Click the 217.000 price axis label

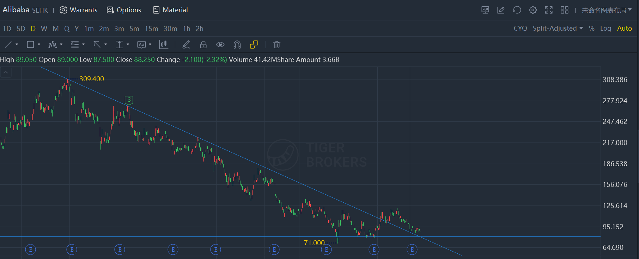(615, 143)
